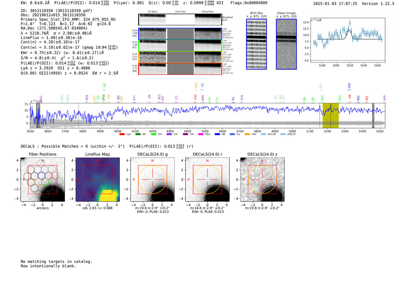The image size is (415, 282).
Task: Select the ID: 3013110350 line
Action: [x=56, y=11]
